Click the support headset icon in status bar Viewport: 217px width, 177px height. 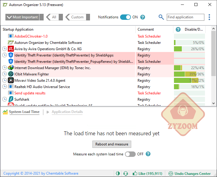126,173
